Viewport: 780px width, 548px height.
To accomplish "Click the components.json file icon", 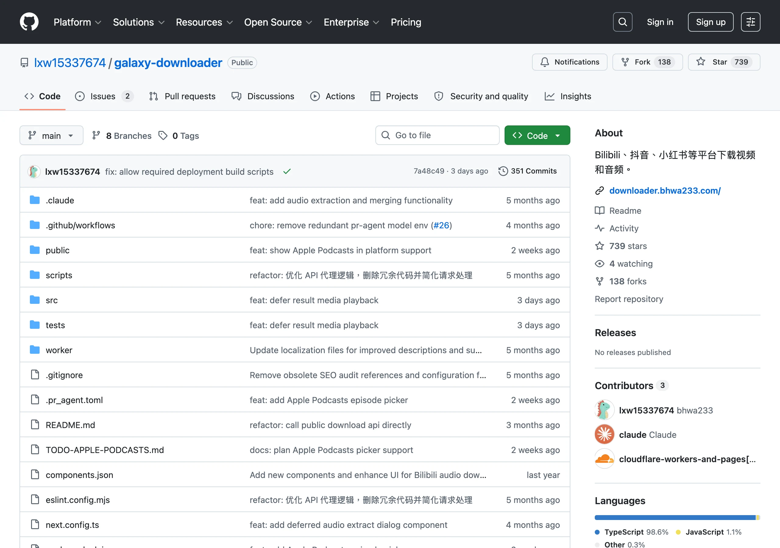I will (35, 474).
